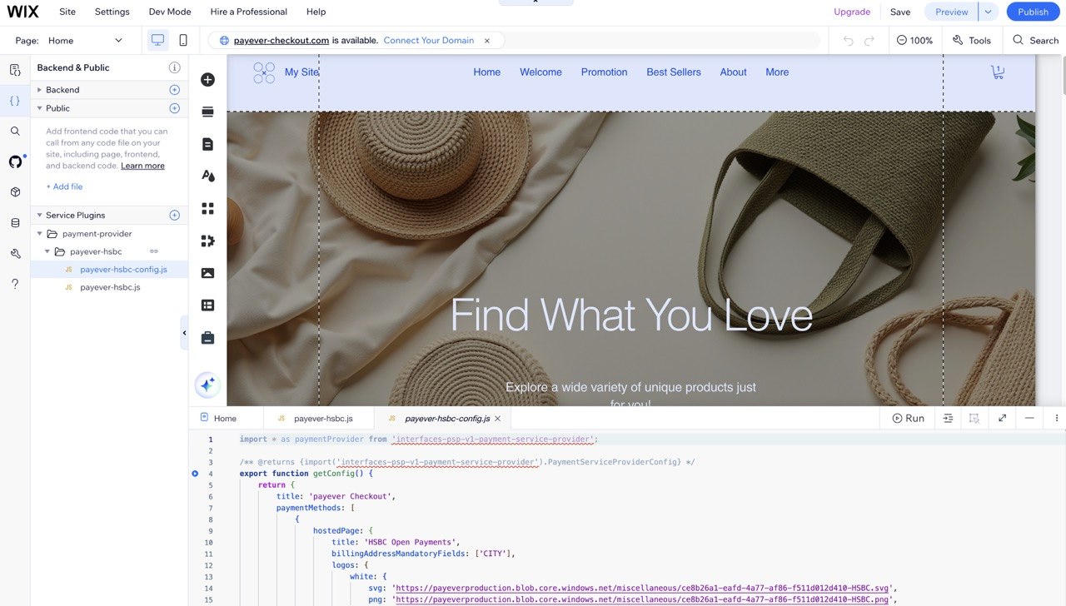Viewport: 1066px width, 606px height.
Task: Open the help question mark icon
Action: (x=15, y=284)
